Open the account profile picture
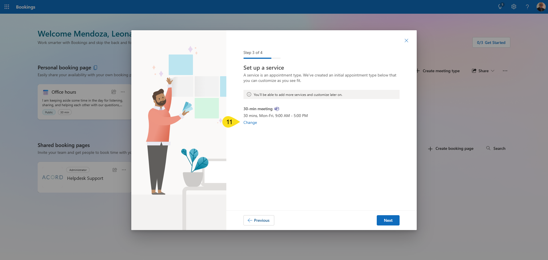 coord(541,7)
